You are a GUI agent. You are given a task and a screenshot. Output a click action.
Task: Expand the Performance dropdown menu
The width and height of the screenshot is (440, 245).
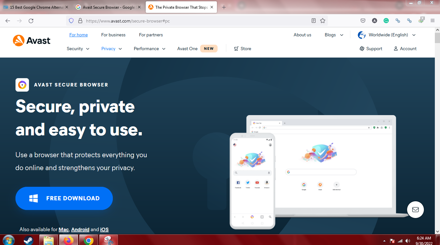[x=150, y=49]
